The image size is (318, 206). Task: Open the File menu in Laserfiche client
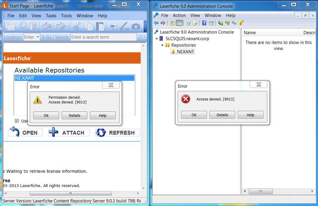11,16
